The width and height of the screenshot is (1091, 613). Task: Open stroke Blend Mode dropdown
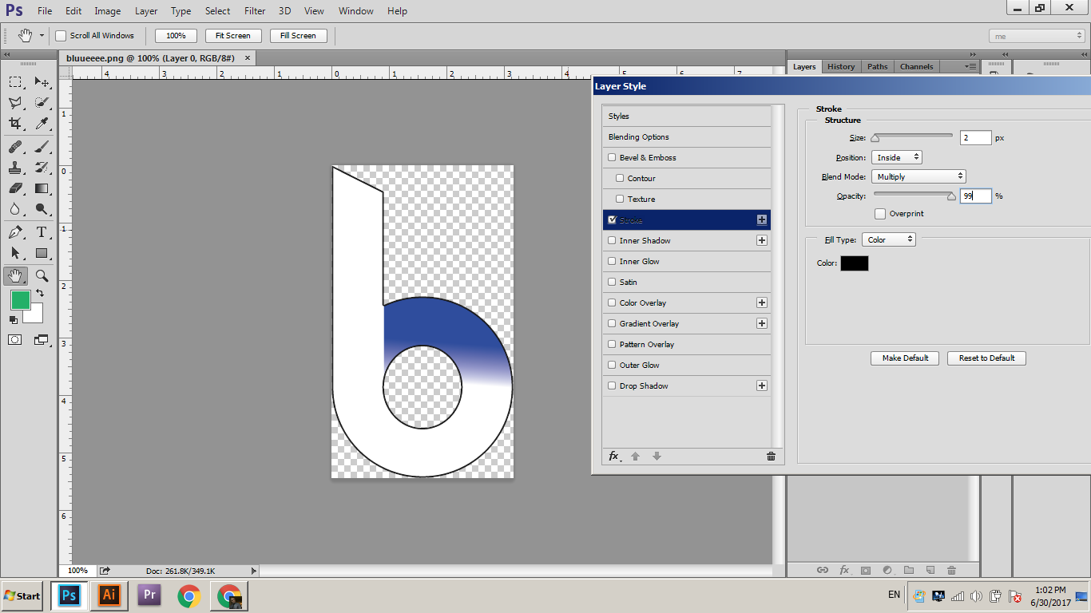pyautogui.click(x=918, y=176)
